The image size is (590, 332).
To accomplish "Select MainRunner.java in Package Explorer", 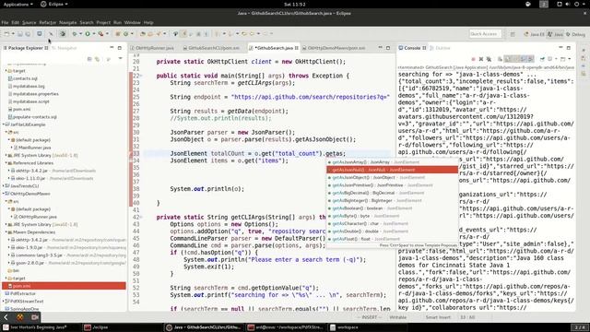I will tap(32, 148).
